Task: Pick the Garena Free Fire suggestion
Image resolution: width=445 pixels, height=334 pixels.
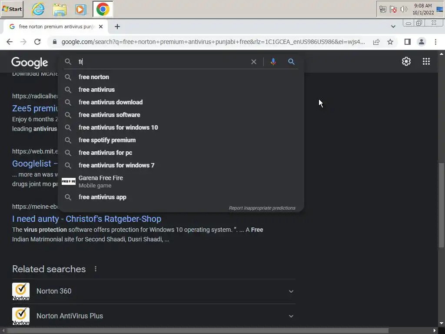Action: pyautogui.click(x=181, y=181)
